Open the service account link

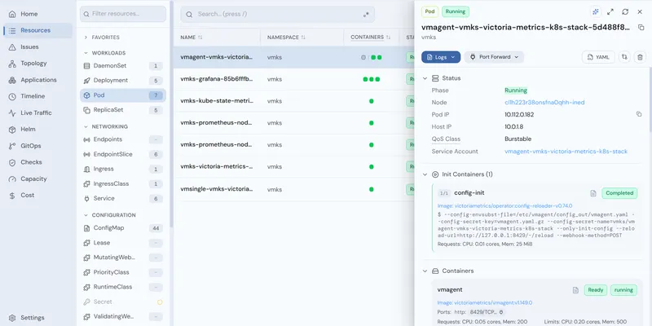click(566, 152)
